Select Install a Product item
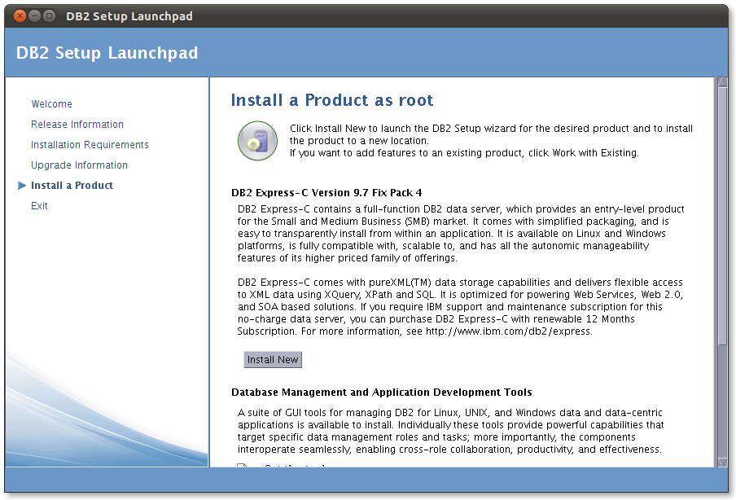The image size is (736, 500). 72,186
